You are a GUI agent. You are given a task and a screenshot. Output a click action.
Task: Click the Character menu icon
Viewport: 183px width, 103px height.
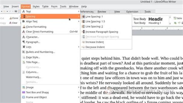point(24,37)
